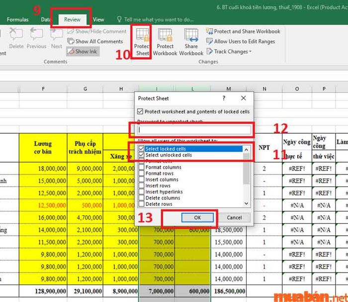Click the NPT header cell
Viewport: 348px width, 302px height.
(x=264, y=148)
